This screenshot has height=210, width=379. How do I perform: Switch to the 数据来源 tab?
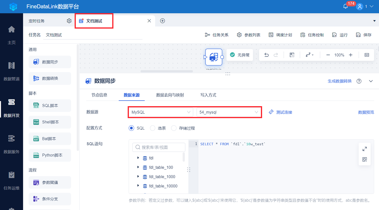pos(131,95)
